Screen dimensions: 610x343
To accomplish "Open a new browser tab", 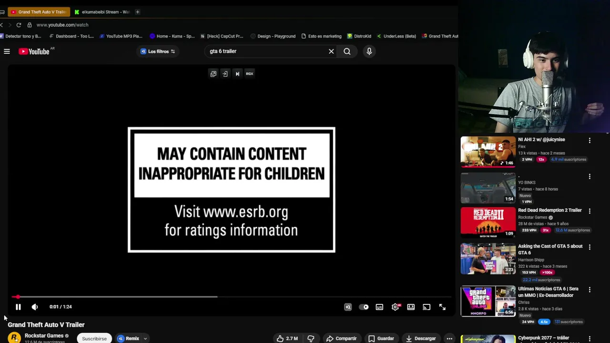I will point(137,12).
